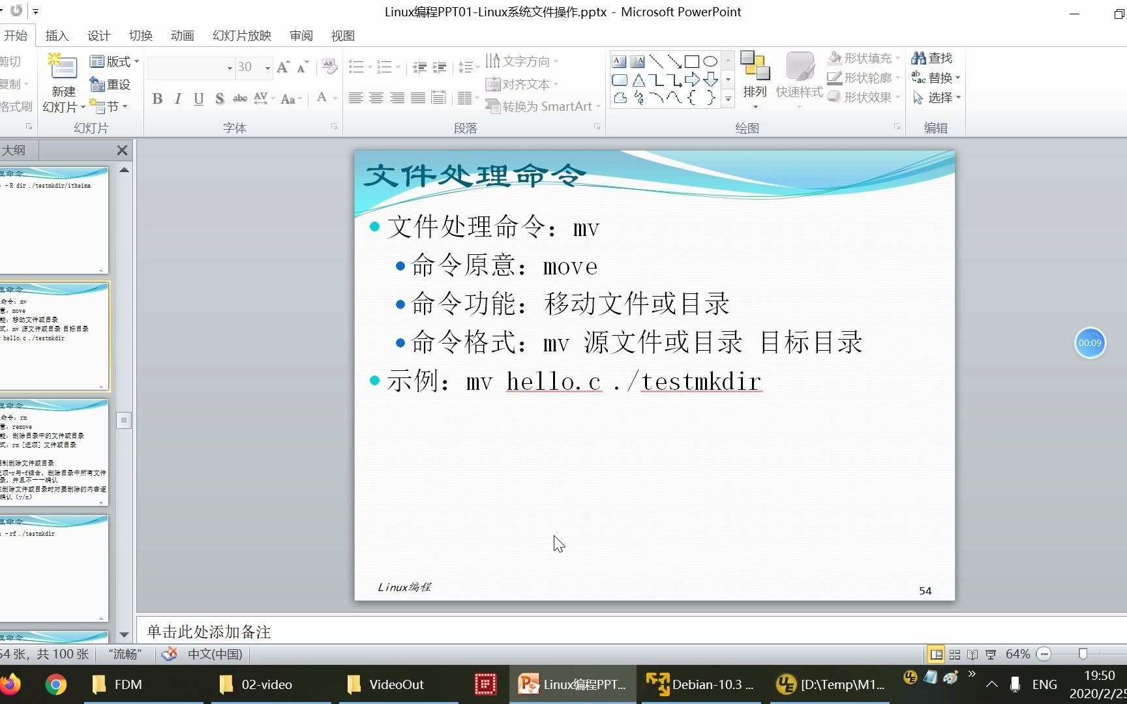Select the 查找 find tool
Image resolution: width=1127 pixels, height=704 pixels.
click(x=934, y=57)
